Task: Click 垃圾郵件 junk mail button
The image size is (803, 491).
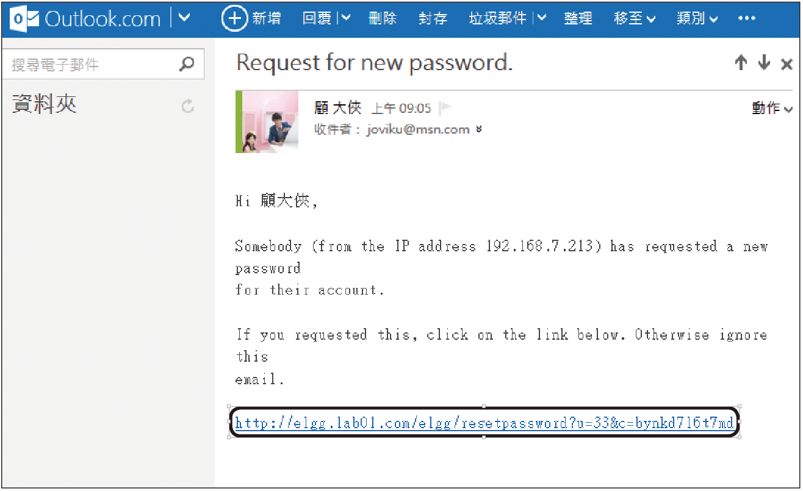Action: [x=497, y=18]
